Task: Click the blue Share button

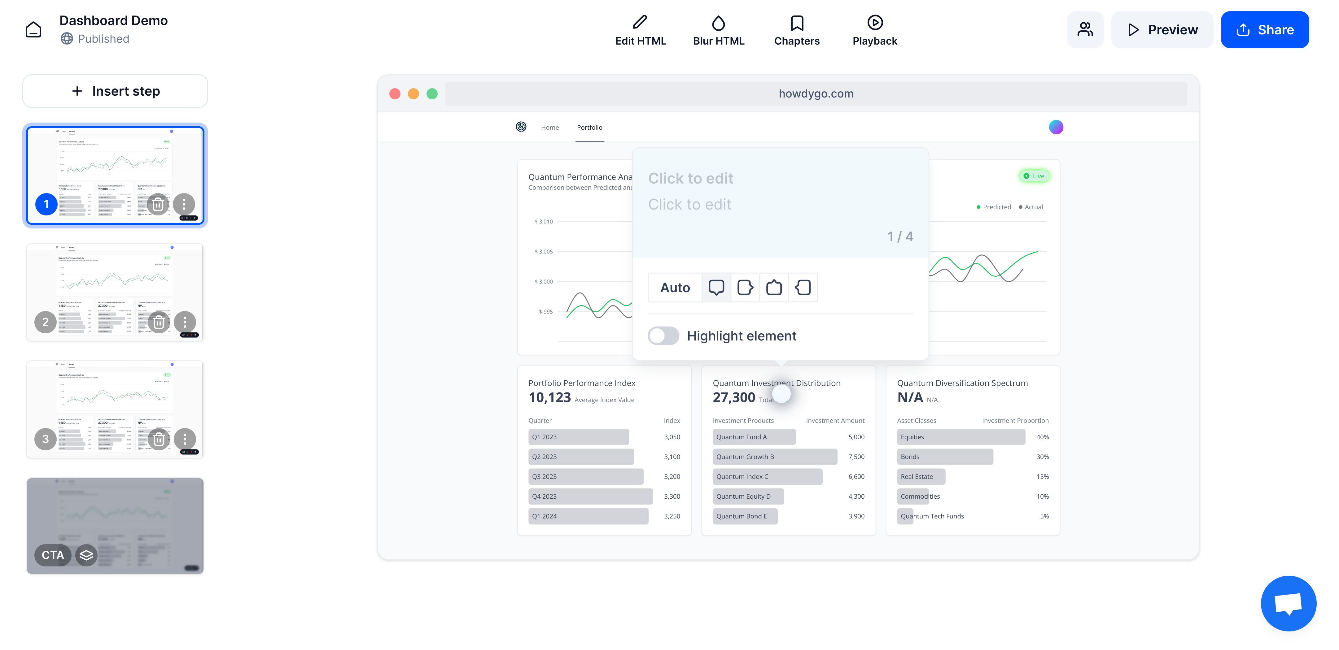Action: pyautogui.click(x=1264, y=30)
